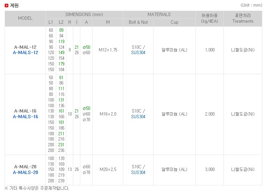The width and height of the screenshot is (268, 193).
Task: Open the A-MALS-16 blue model link
Action: (x=25, y=117)
